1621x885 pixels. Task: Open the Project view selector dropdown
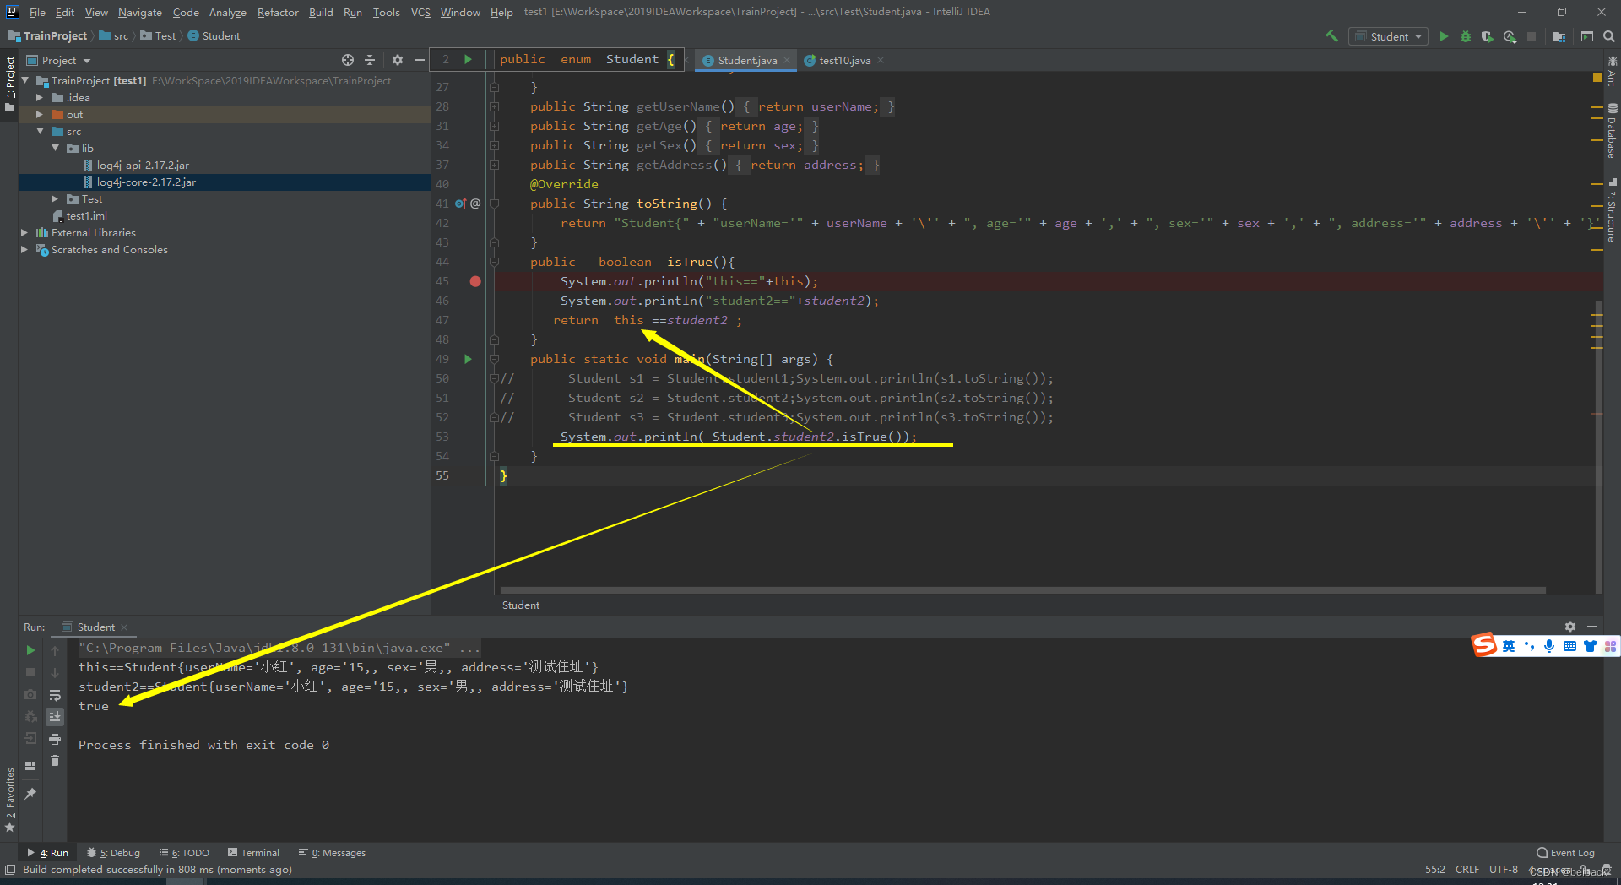(58, 60)
